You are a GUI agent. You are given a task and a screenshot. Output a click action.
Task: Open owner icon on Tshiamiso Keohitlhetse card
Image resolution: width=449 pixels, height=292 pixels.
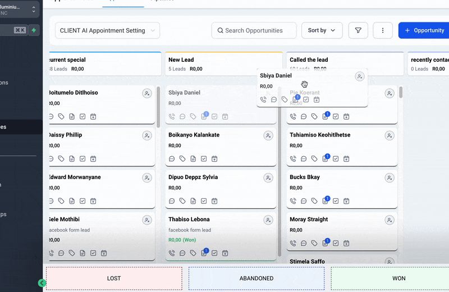[x=390, y=135]
